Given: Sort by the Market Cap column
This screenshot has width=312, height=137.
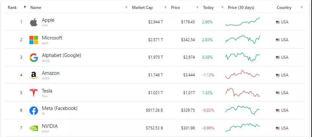Looking at the screenshot, I should pyautogui.click(x=142, y=8).
